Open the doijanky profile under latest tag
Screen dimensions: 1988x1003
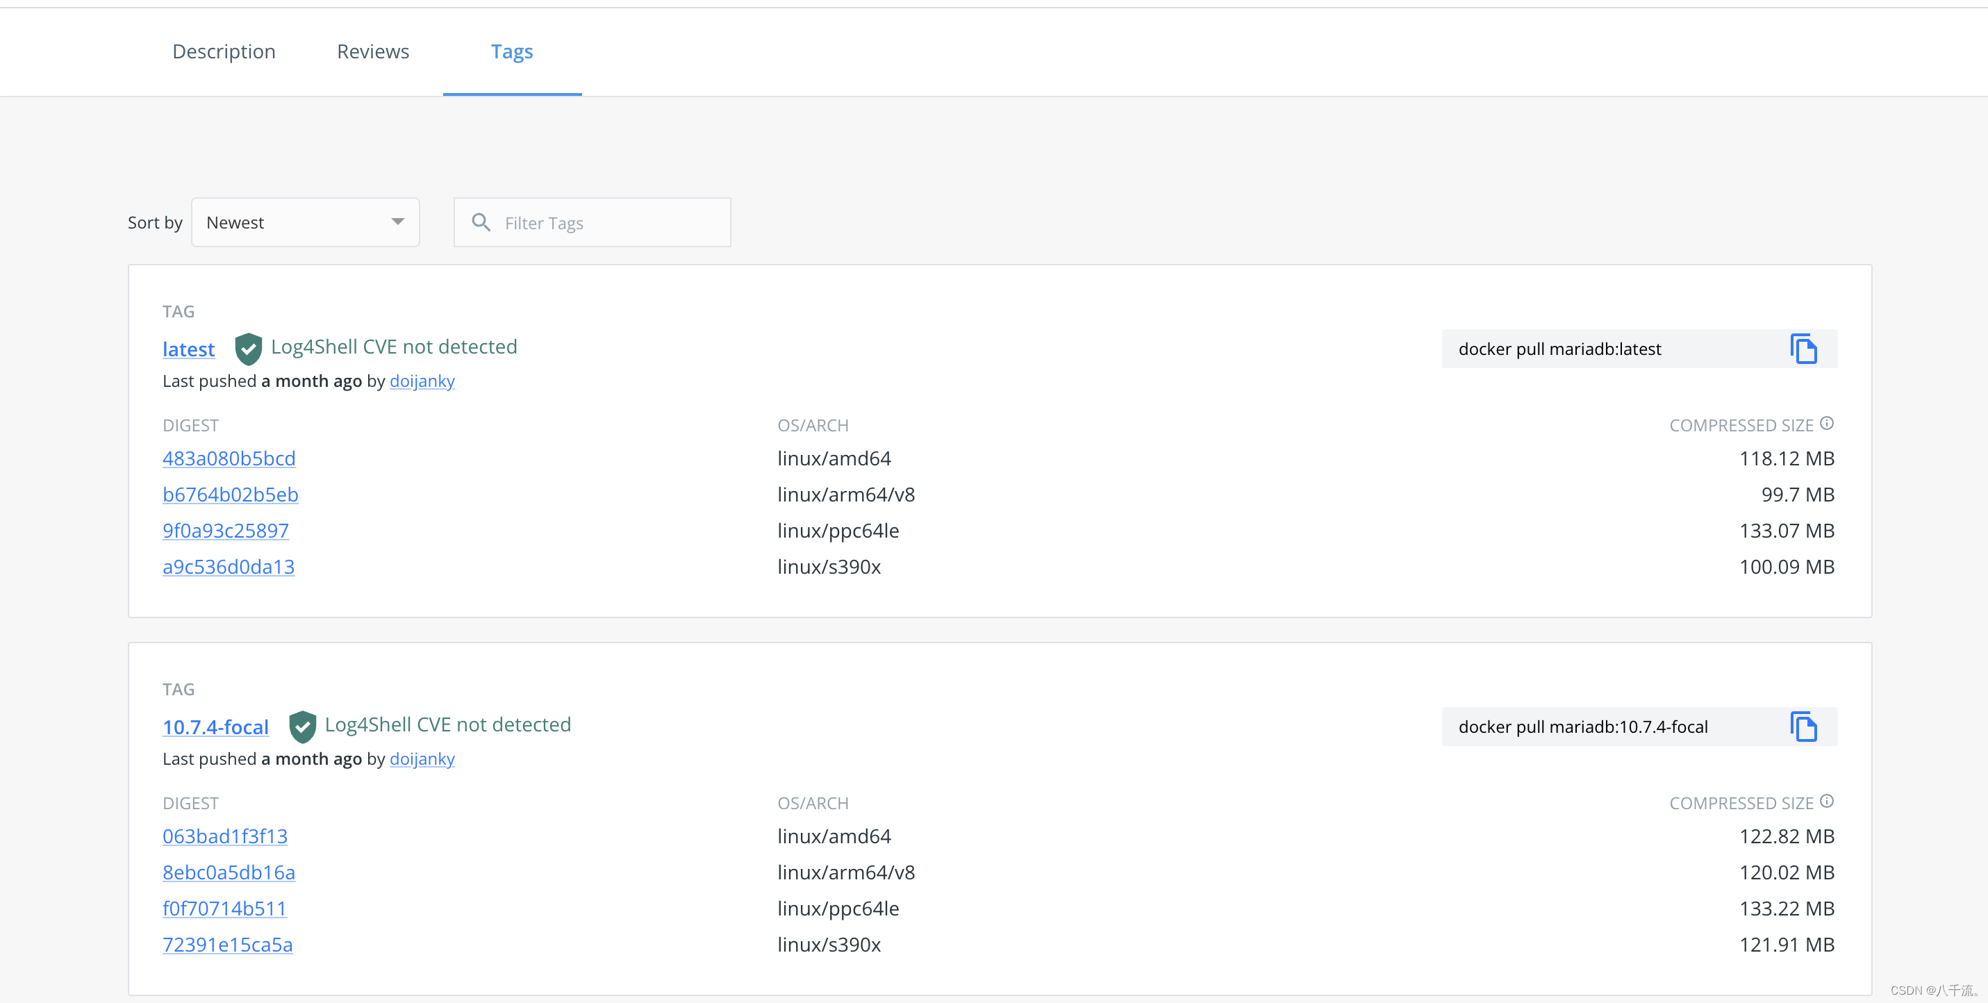422,381
